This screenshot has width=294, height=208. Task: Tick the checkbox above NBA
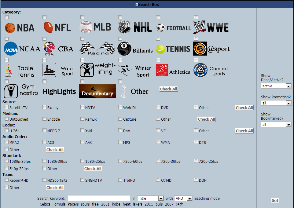point(6,17)
